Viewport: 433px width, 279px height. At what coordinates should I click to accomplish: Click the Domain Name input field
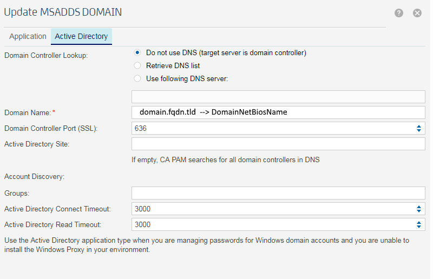[278, 112]
